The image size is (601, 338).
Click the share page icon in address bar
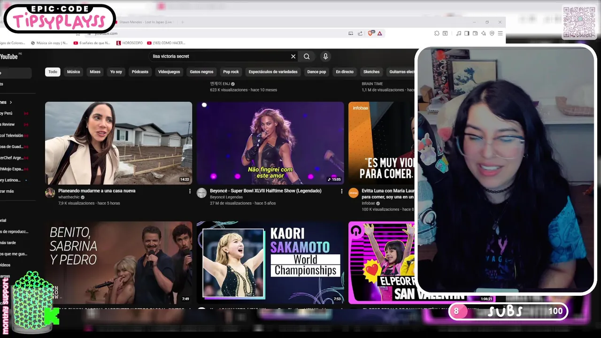(360, 33)
